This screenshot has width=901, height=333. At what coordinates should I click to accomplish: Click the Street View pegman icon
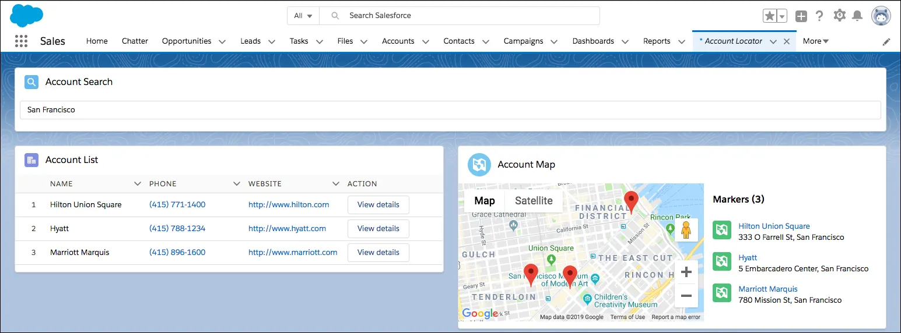pos(686,230)
